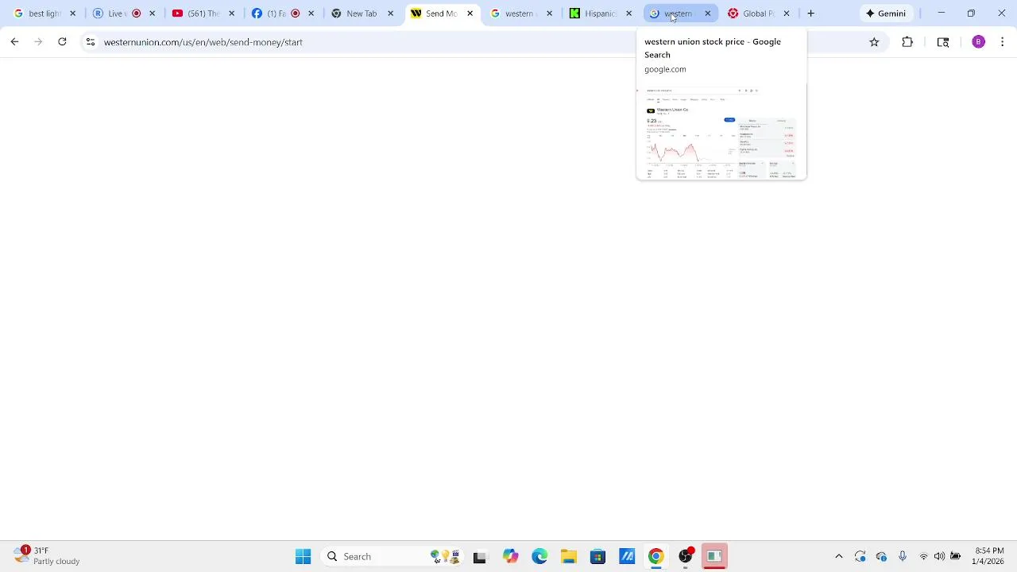The height and width of the screenshot is (572, 1017).
Task: Open the OBS Studio taskbar icon
Action: point(685,557)
